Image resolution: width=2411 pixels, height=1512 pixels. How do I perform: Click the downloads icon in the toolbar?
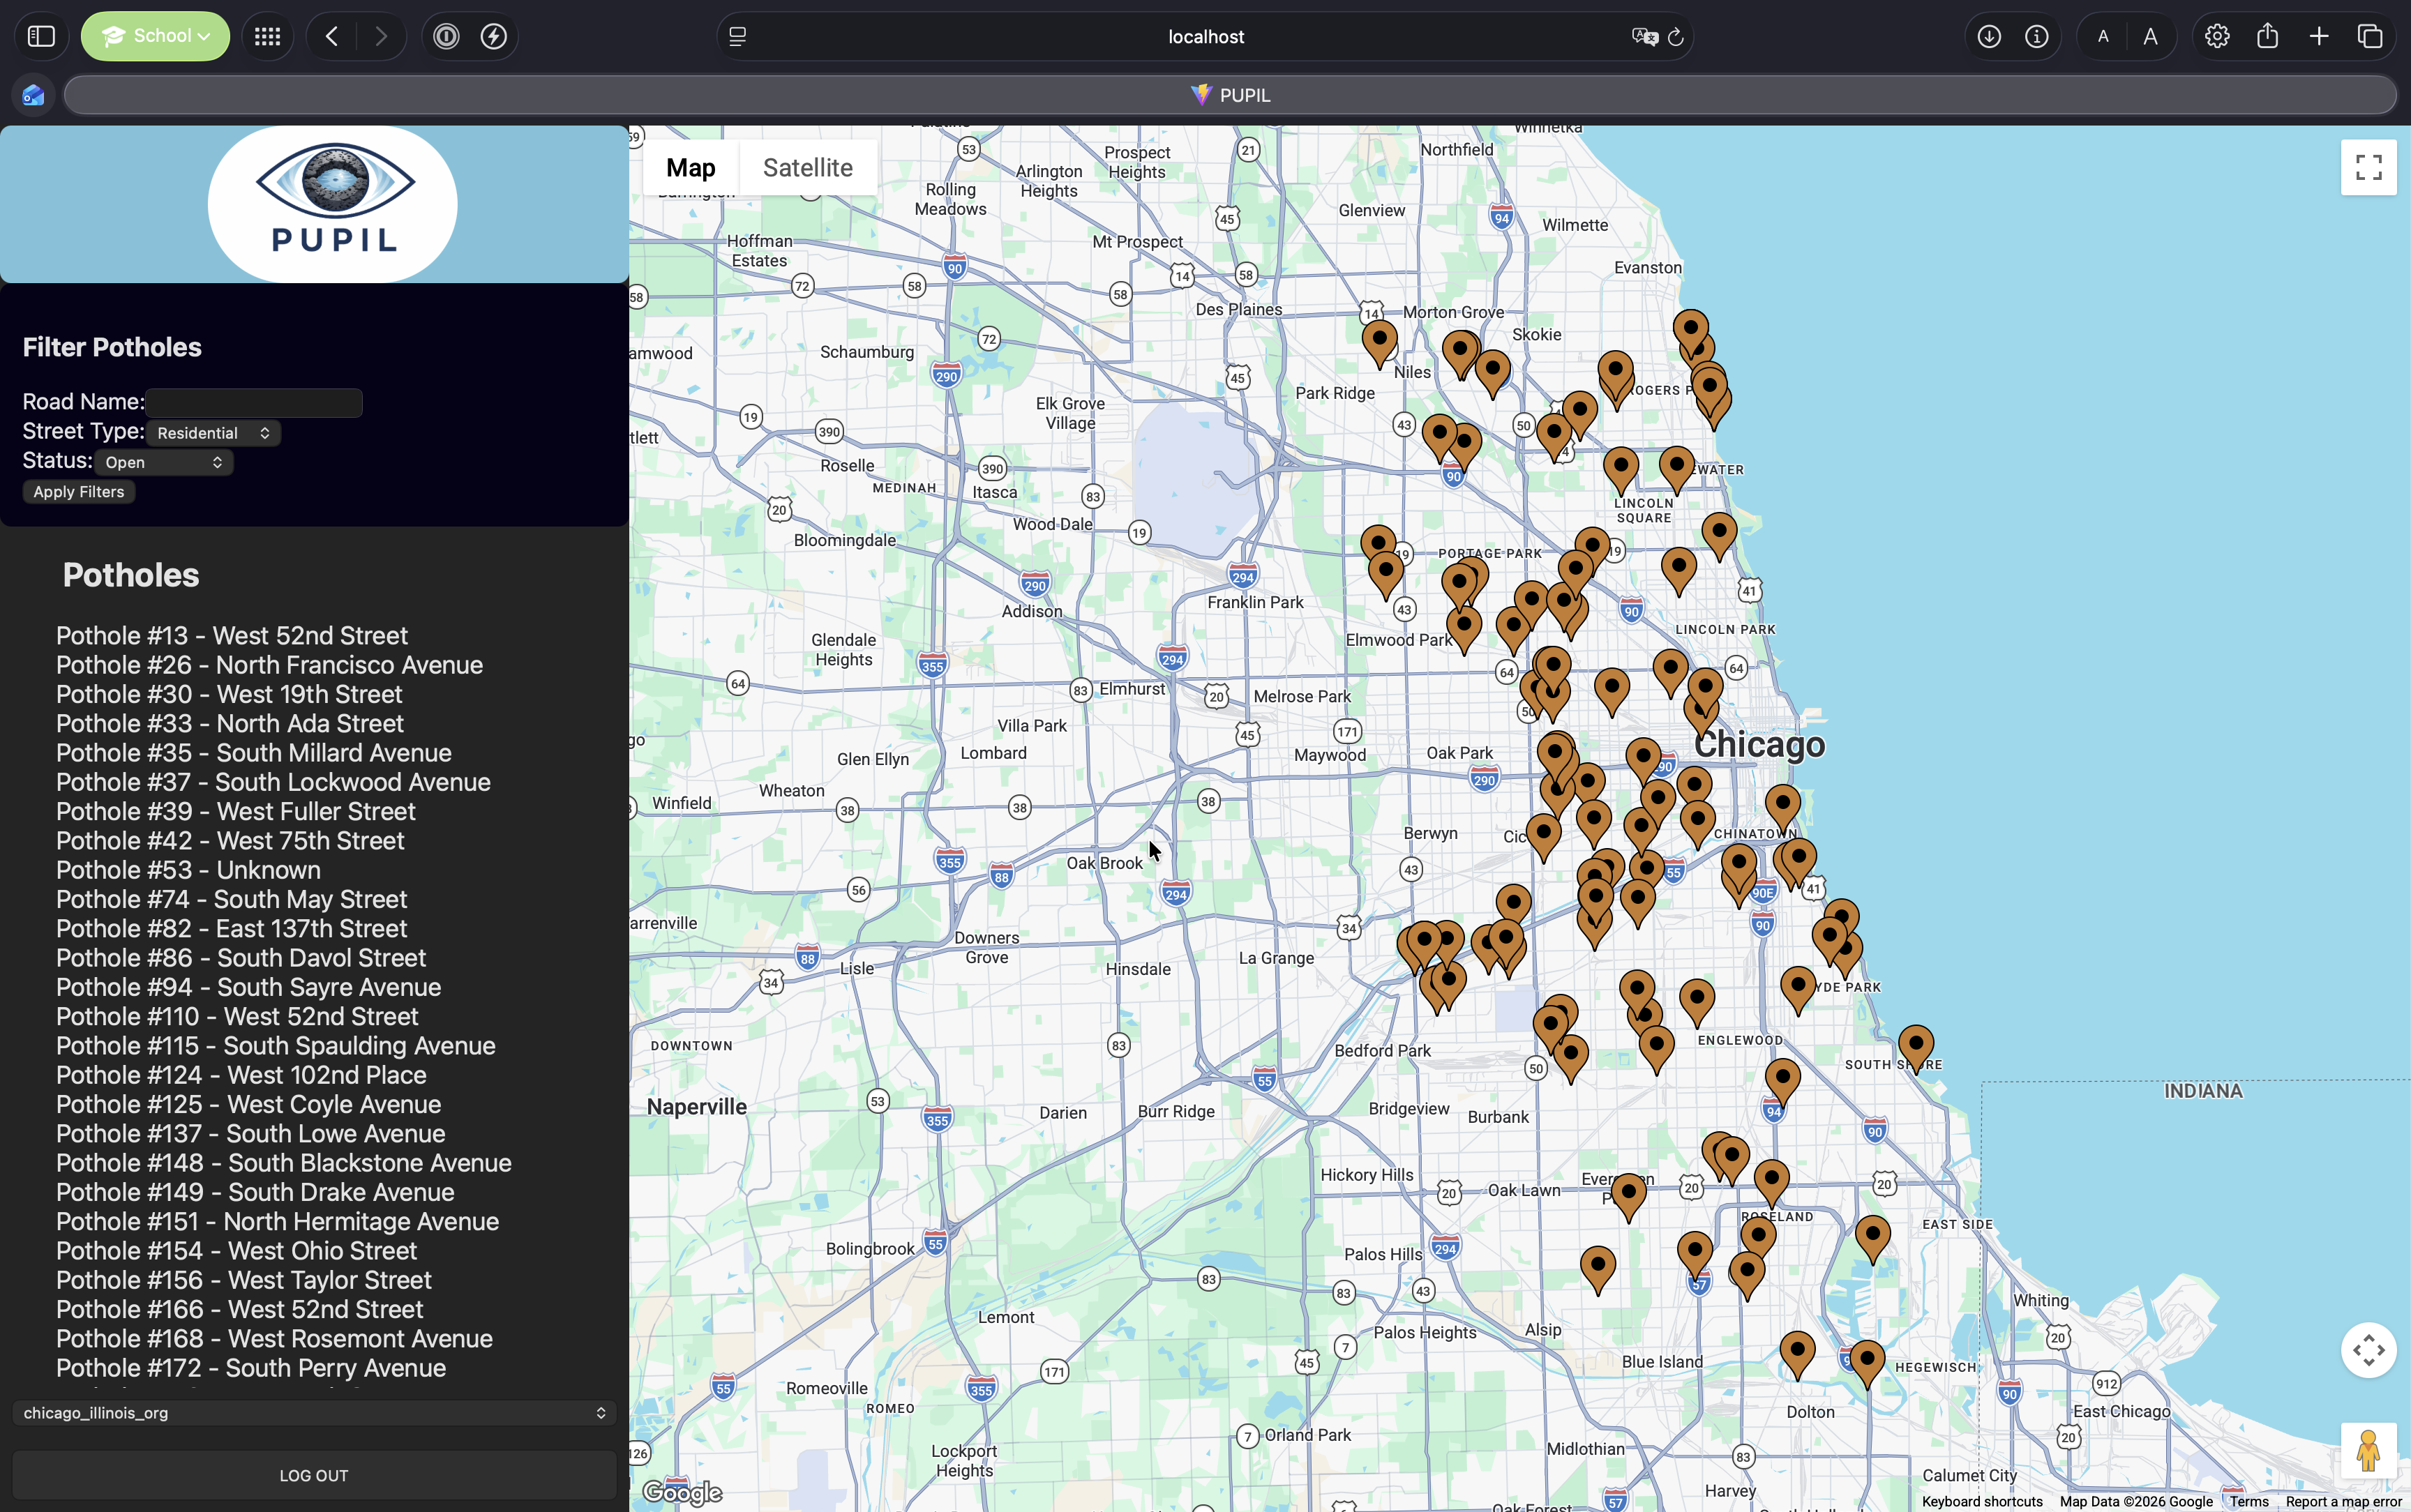[x=1988, y=37]
